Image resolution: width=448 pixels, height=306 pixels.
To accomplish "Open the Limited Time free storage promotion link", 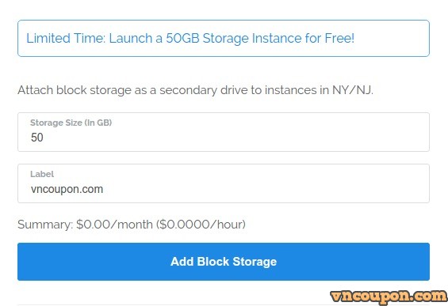I will pyautogui.click(x=190, y=38).
